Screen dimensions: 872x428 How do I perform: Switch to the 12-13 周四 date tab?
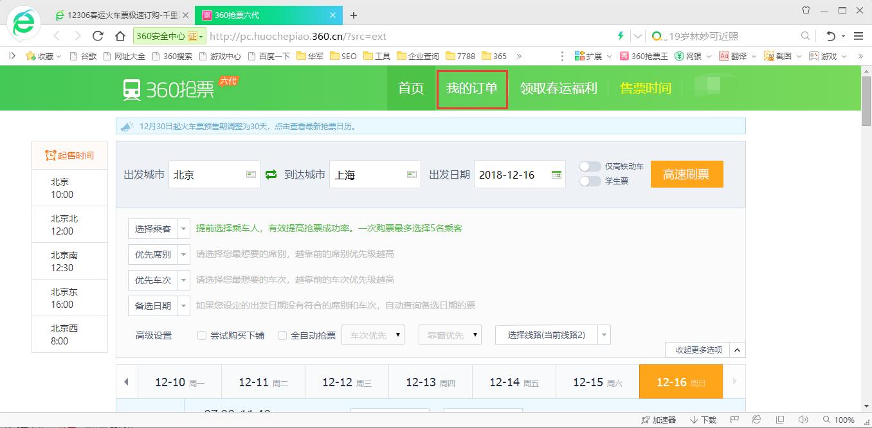click(x=430, y=381)
